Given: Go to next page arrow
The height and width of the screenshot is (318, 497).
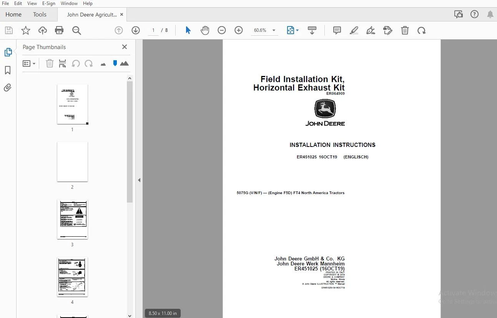Looking at the screenshot, I should [x=136, y=30].
